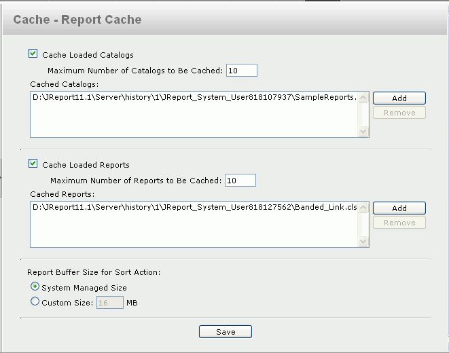
Task: Choose the Custom Size radio button
Action: pyautogui.click(x=35, y=301)
